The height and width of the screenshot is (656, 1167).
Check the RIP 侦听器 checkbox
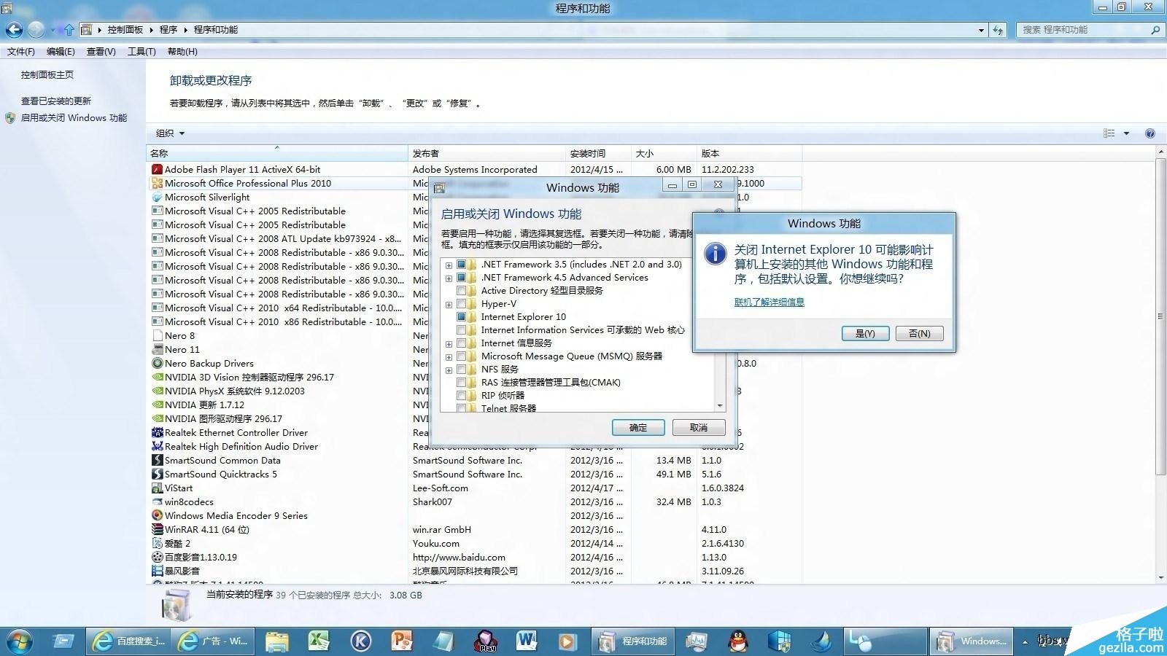[461, 396]
